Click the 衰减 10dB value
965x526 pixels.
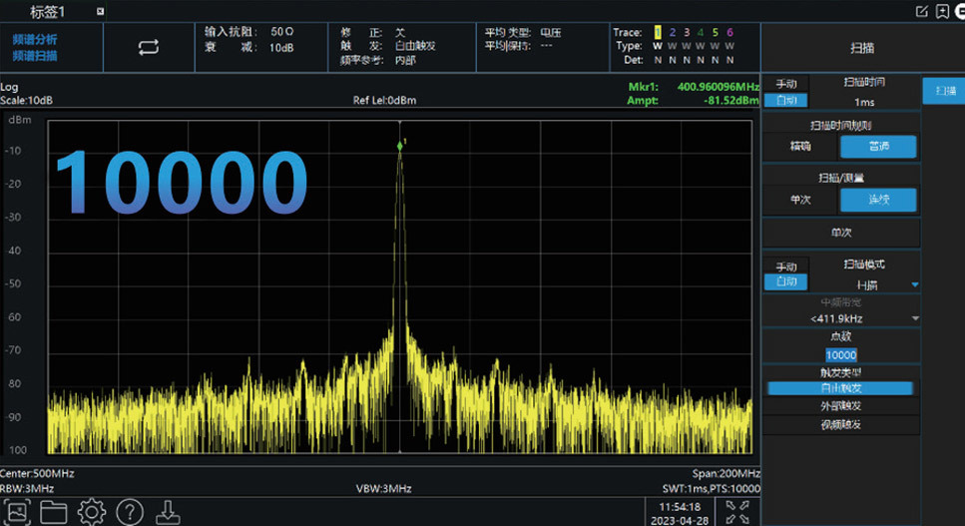[281, 47]
